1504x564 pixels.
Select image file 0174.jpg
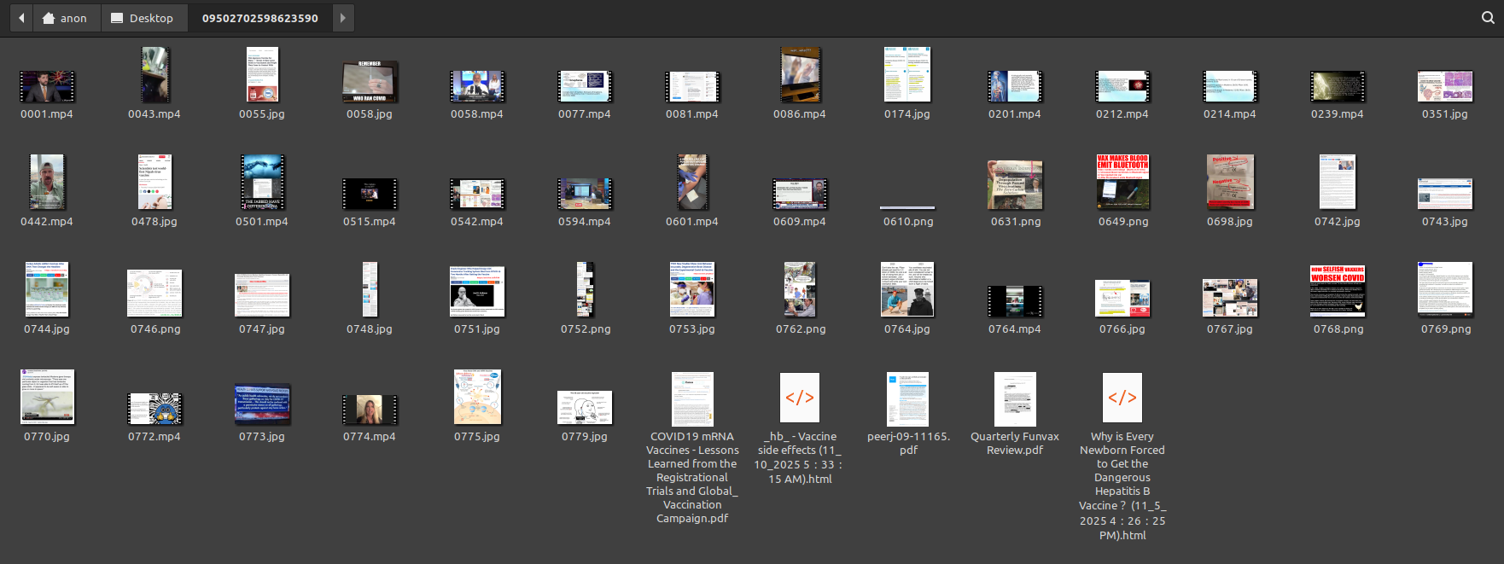(x=907, y=75)
